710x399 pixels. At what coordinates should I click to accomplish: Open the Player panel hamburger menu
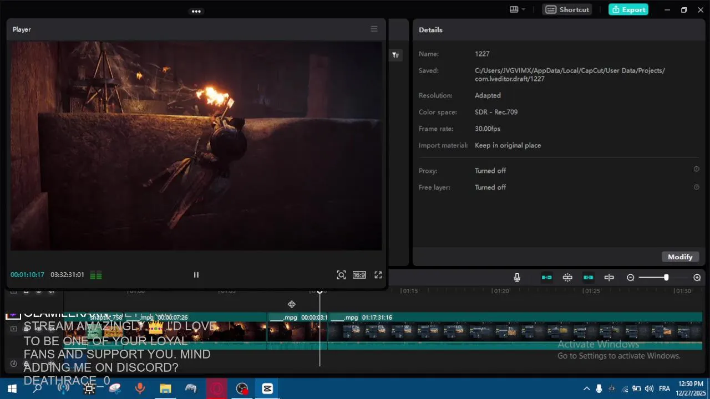[x=374, y=29]
